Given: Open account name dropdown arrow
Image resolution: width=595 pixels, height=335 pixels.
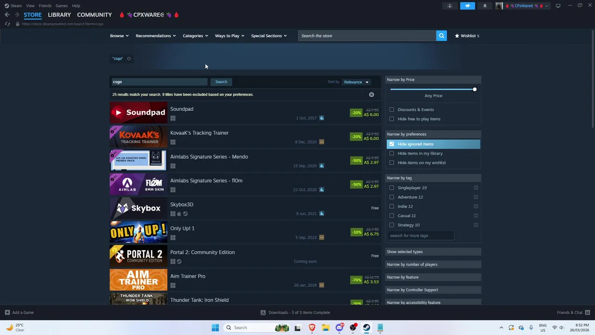Looking at the screenshot, I should [x=547, y=6].
